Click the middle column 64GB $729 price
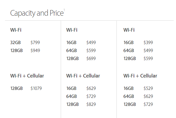 click(91, 96)
